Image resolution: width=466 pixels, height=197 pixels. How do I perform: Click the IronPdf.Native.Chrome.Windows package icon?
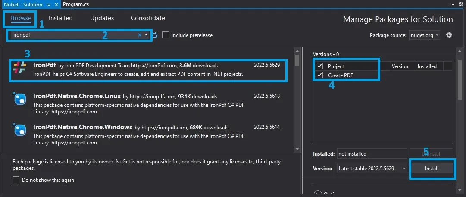[x=20, y=130]
